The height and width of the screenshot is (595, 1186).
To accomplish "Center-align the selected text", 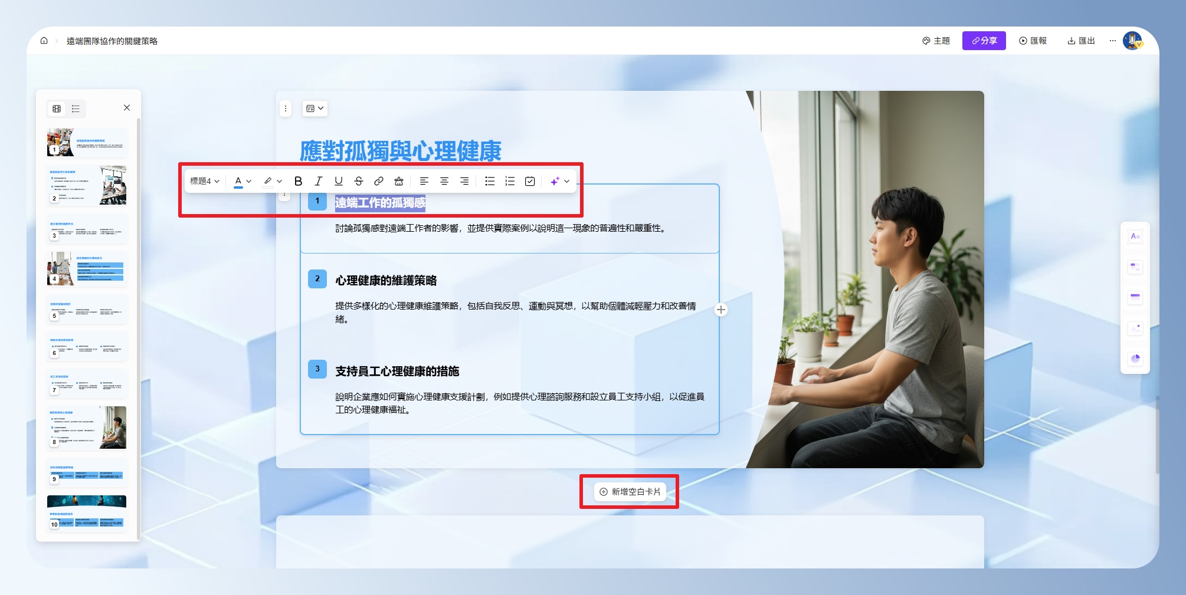I will (x=444, y=181).
